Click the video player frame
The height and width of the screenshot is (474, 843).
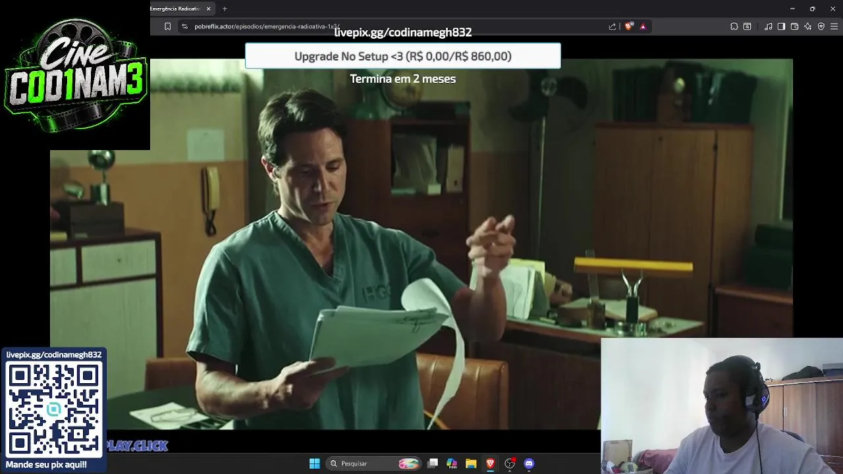pos(421,244)
